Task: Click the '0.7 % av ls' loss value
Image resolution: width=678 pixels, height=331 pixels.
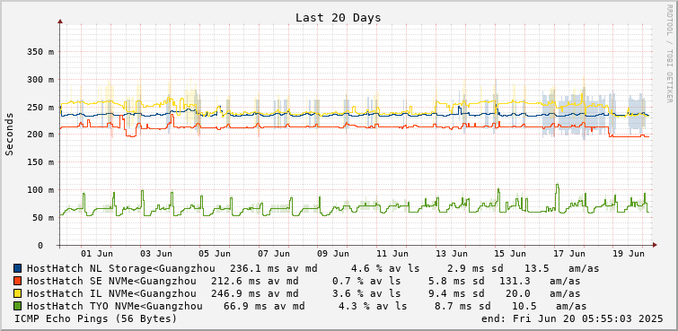Action: tap(366, 281)
